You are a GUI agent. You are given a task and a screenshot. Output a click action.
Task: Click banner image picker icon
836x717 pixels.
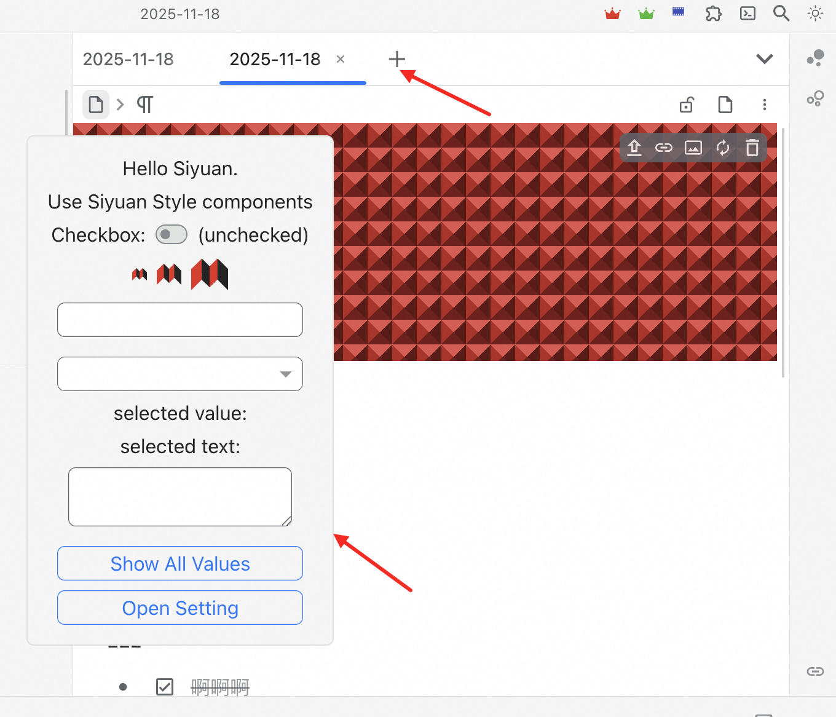(x=693, y=148)
